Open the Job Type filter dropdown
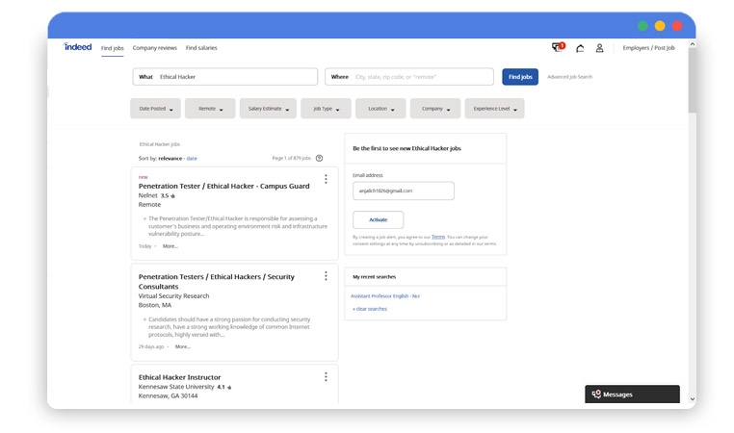734x433 pixels. (326, 109)
